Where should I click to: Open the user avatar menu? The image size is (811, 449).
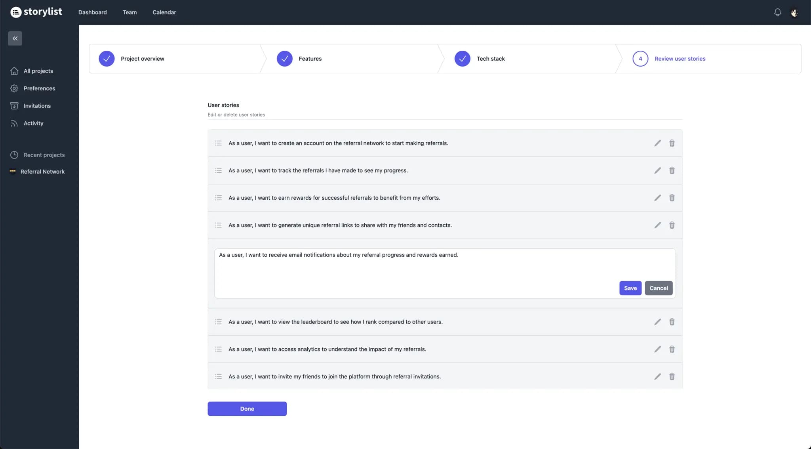click(x=794, y=12)
